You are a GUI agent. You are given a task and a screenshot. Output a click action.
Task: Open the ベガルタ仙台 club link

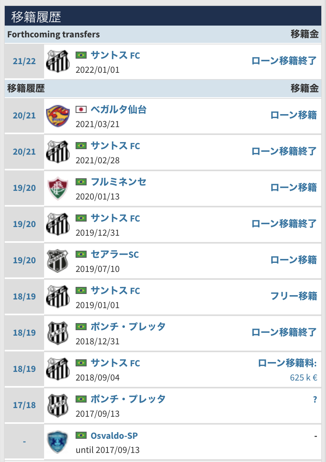pos(119,109)
